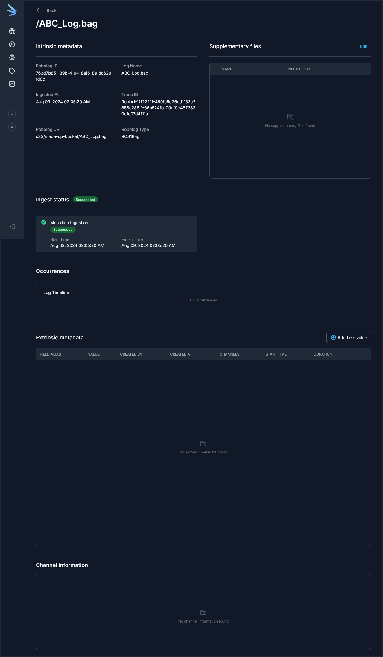Click the Channel information heading
The width and height of the screenshot is (383, 657).
(62, 565)
